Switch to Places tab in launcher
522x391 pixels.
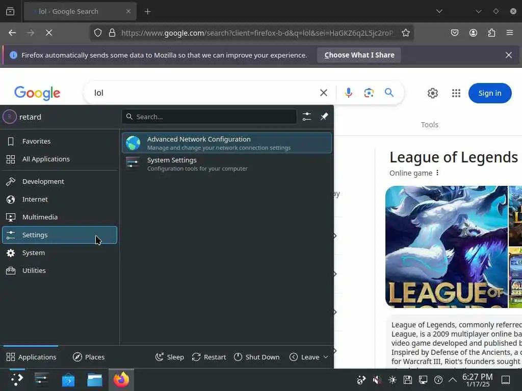(x=89, y=357)
